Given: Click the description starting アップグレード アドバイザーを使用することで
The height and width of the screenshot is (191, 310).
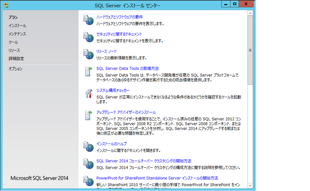Looking at the screenshot, I should click(x=169, y=126).
